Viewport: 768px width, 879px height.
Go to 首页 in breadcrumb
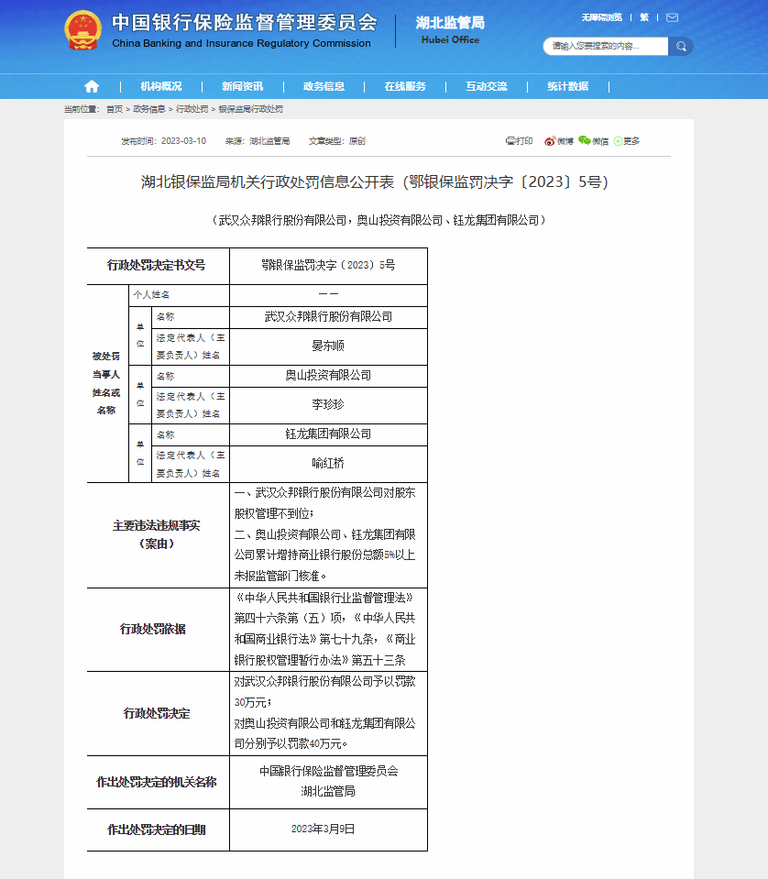(115, 109)
